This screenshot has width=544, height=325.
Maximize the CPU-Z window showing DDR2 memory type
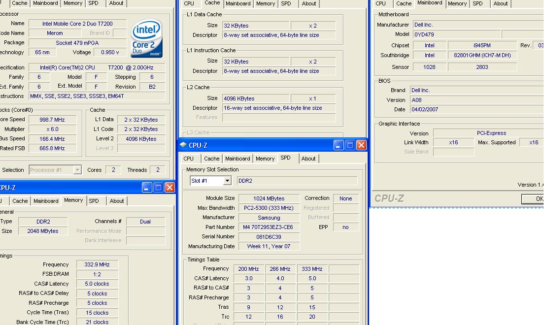(158, 188)
